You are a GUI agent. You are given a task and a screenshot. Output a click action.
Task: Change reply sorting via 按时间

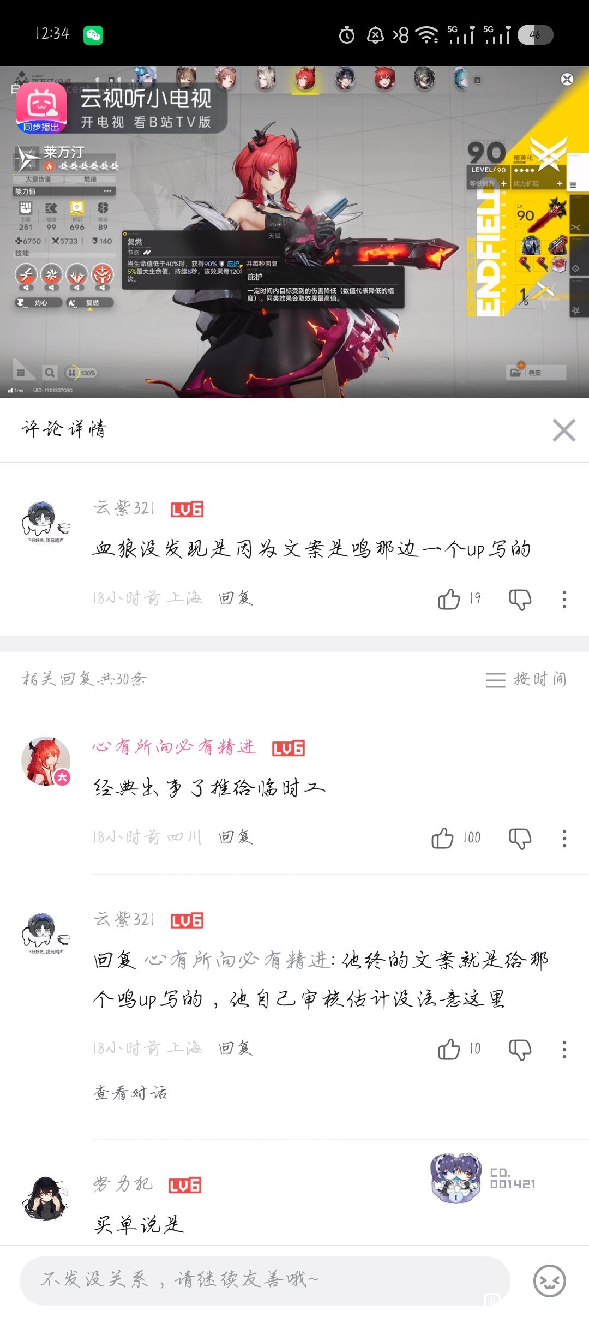coord(526,679)
